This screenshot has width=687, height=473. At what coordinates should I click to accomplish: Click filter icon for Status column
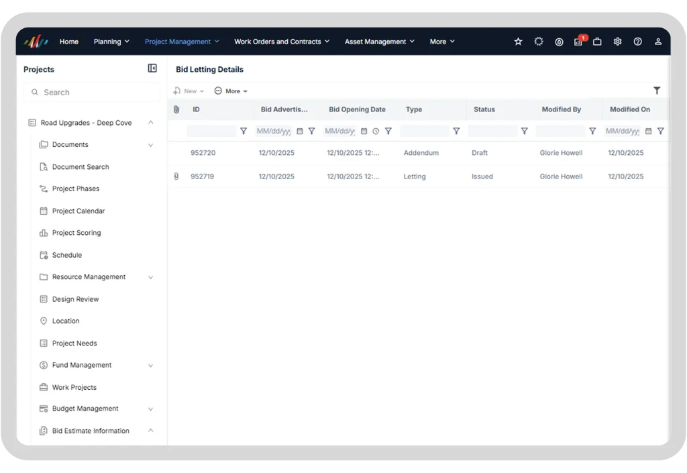click(x=524, y=131)
